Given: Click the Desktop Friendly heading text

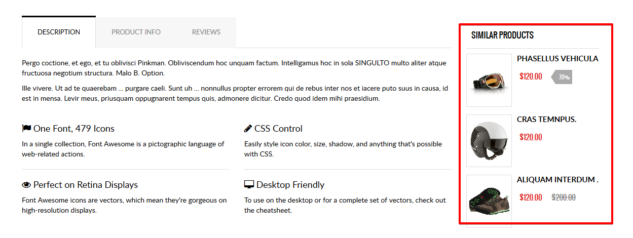Looking at the screenshot, I should tap(290, 185).
